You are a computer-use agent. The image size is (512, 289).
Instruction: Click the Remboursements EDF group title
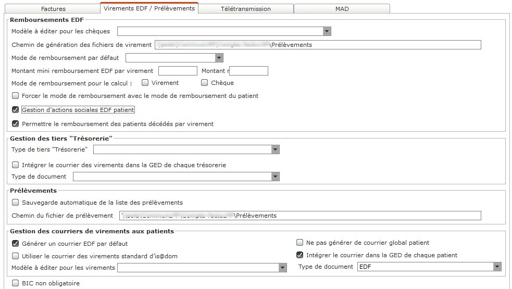47,20
